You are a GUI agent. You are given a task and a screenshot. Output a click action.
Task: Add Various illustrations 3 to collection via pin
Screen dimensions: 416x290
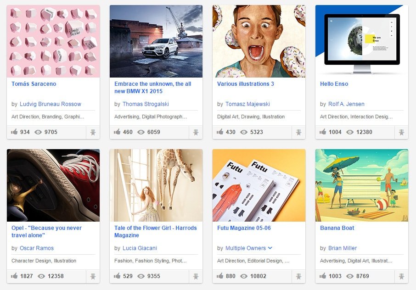[x=299, y=132]
